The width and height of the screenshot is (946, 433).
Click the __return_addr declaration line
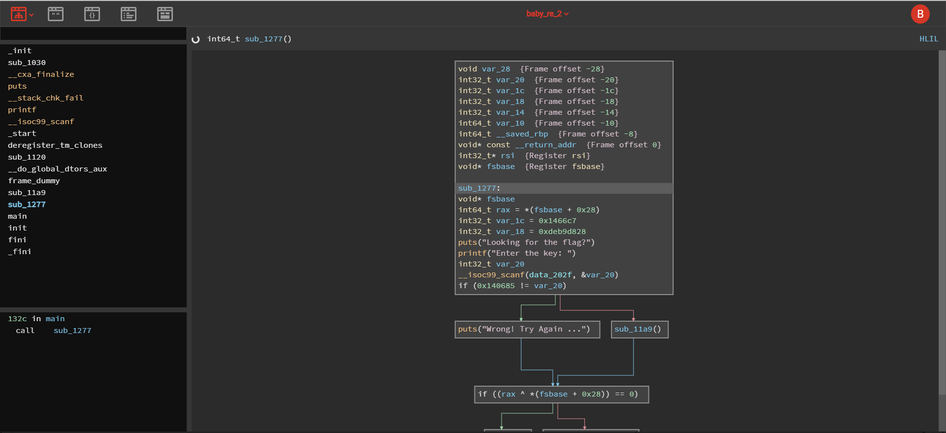click(560, 145)
